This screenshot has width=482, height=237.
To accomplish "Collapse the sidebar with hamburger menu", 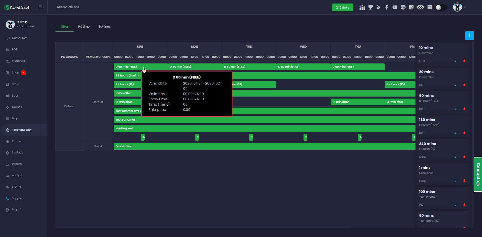I will (40, 7).
